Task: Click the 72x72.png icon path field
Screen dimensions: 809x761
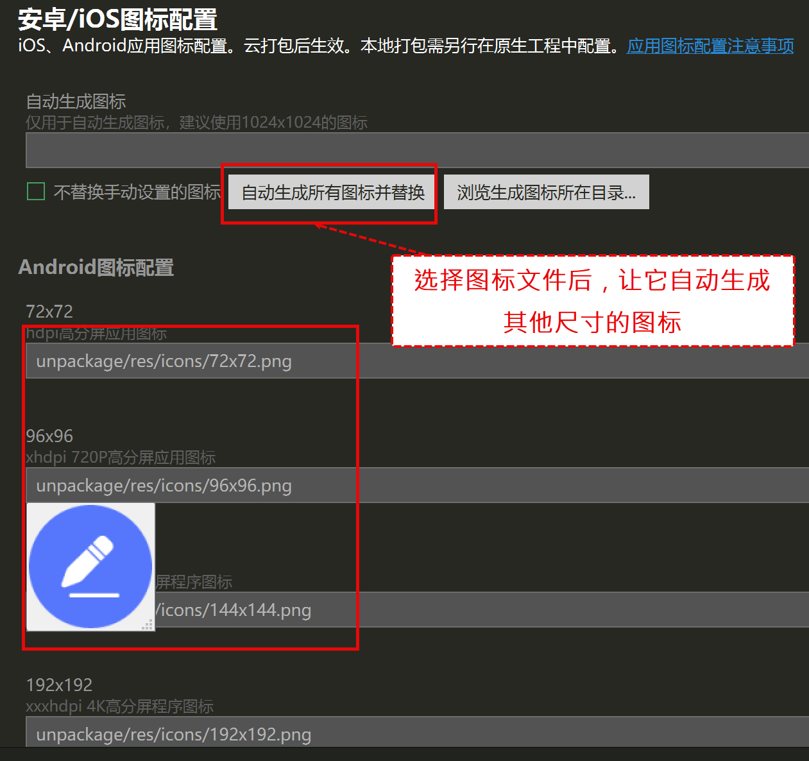Action: (x=417, y=361)
